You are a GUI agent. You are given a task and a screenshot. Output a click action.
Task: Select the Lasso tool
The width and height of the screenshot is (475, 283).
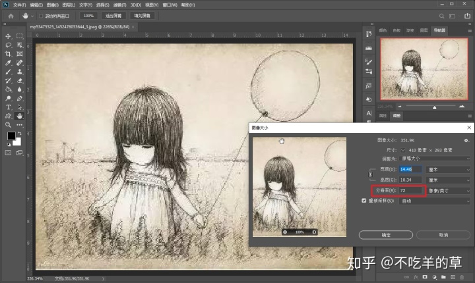click(x=8, y=45)
